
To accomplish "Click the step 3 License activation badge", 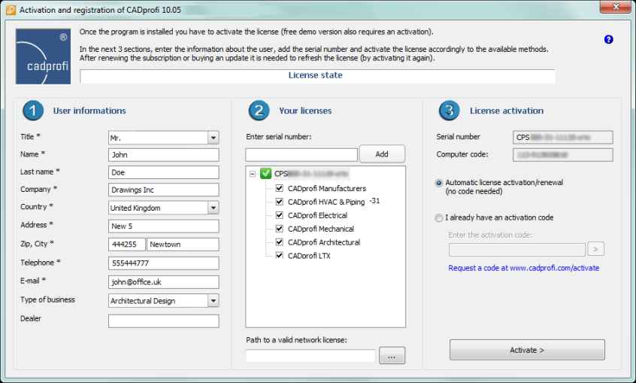I will coord(449,111).
